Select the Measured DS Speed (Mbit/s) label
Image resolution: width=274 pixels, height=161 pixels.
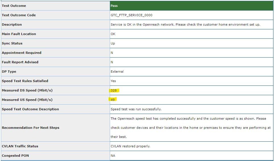(27, 90)
